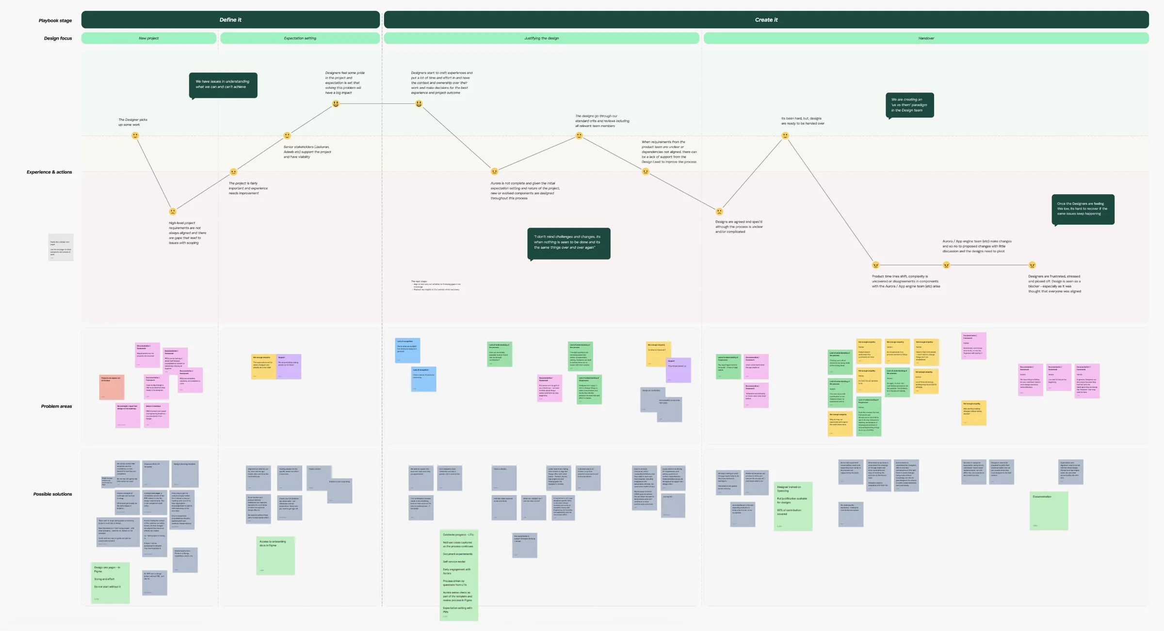The width and height of the screenshot is (1164, 631).
Task: Select the gray 'Accountability is not in the right place' sticky
Action: click(x=669, y=409)
